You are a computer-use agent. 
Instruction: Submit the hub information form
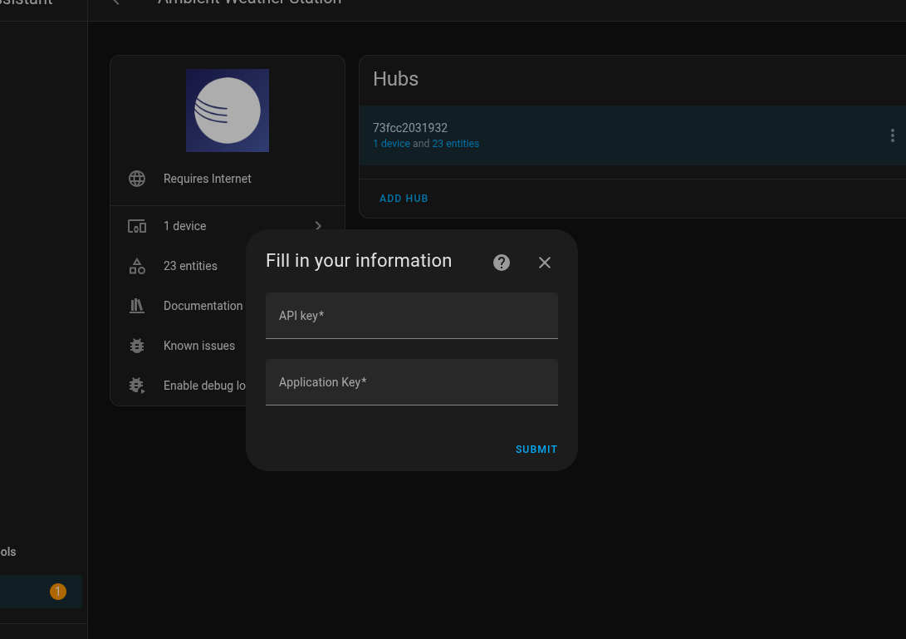(x=536, y=450)
